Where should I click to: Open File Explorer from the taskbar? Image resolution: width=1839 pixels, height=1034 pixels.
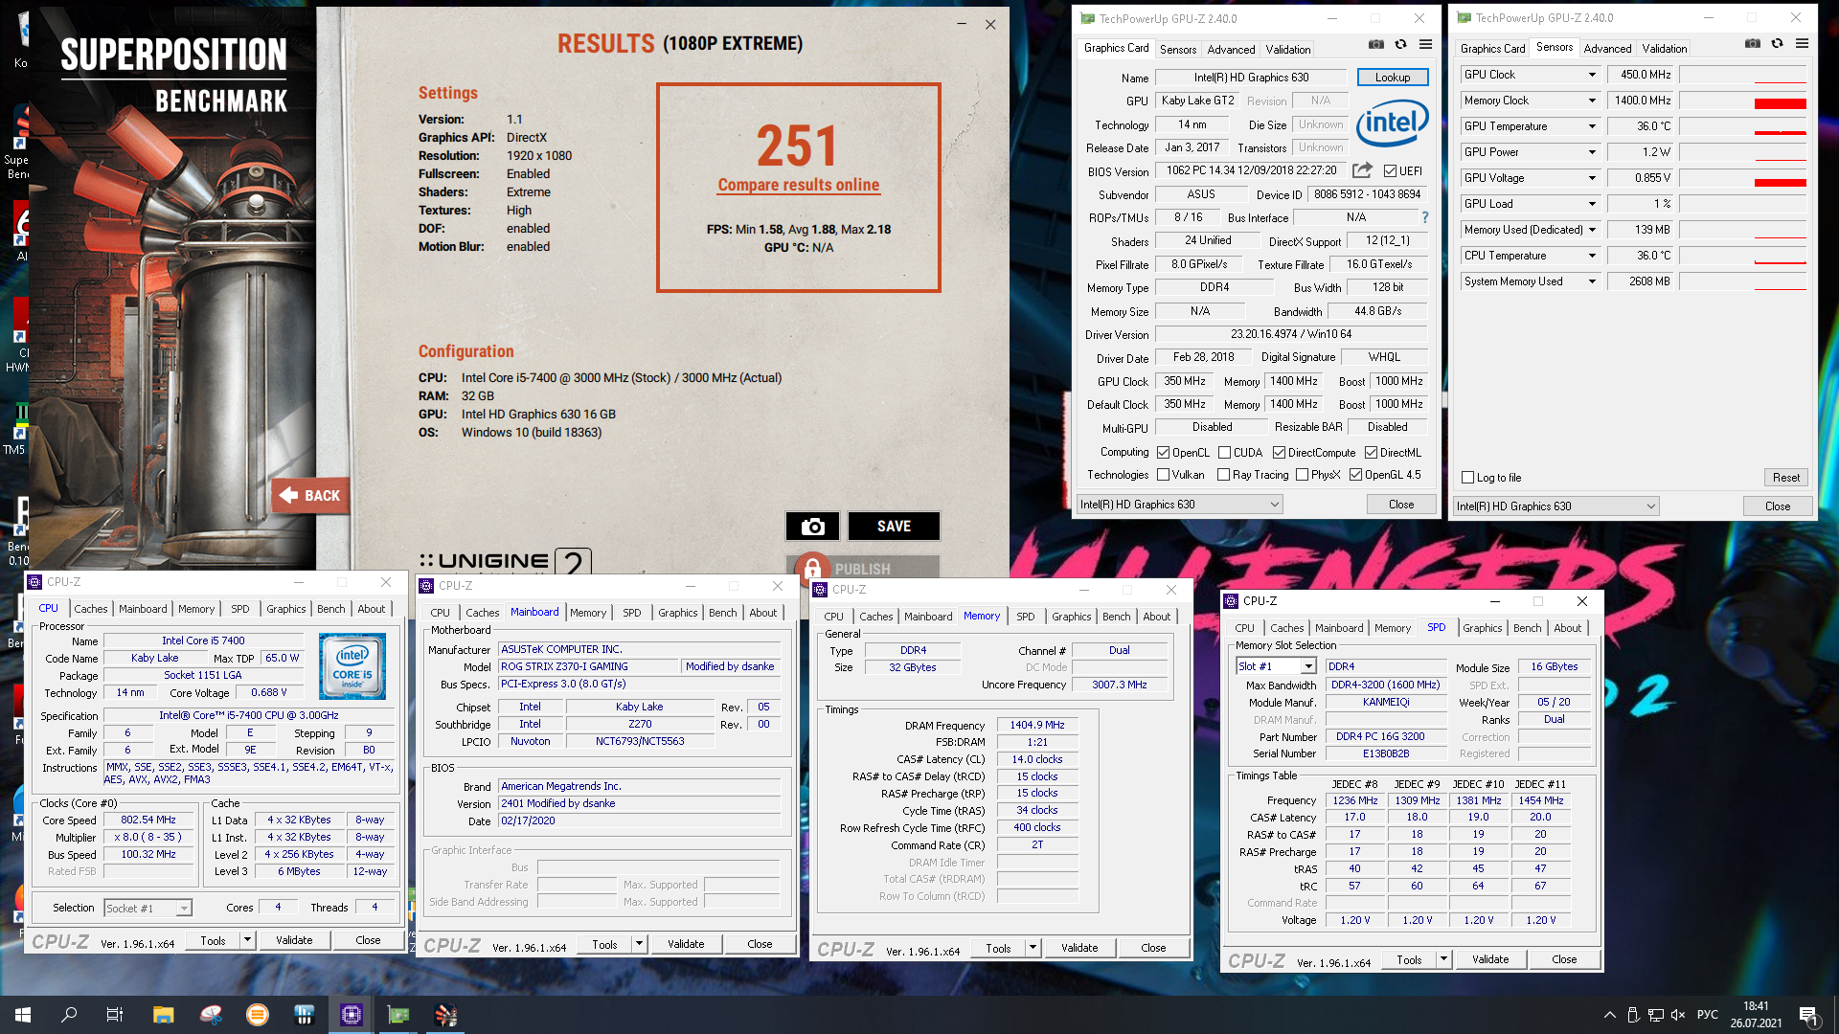pos(163,1015)
